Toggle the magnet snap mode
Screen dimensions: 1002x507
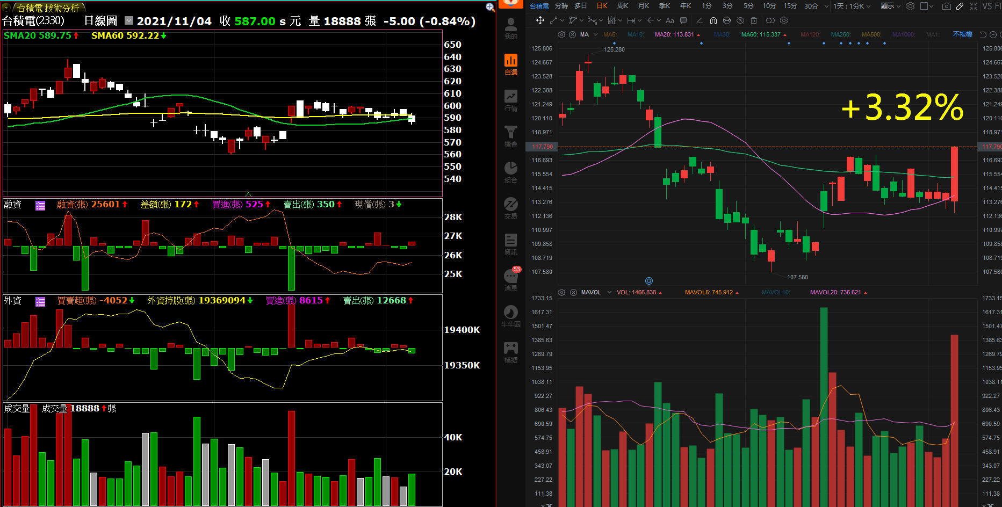point(713,20)
